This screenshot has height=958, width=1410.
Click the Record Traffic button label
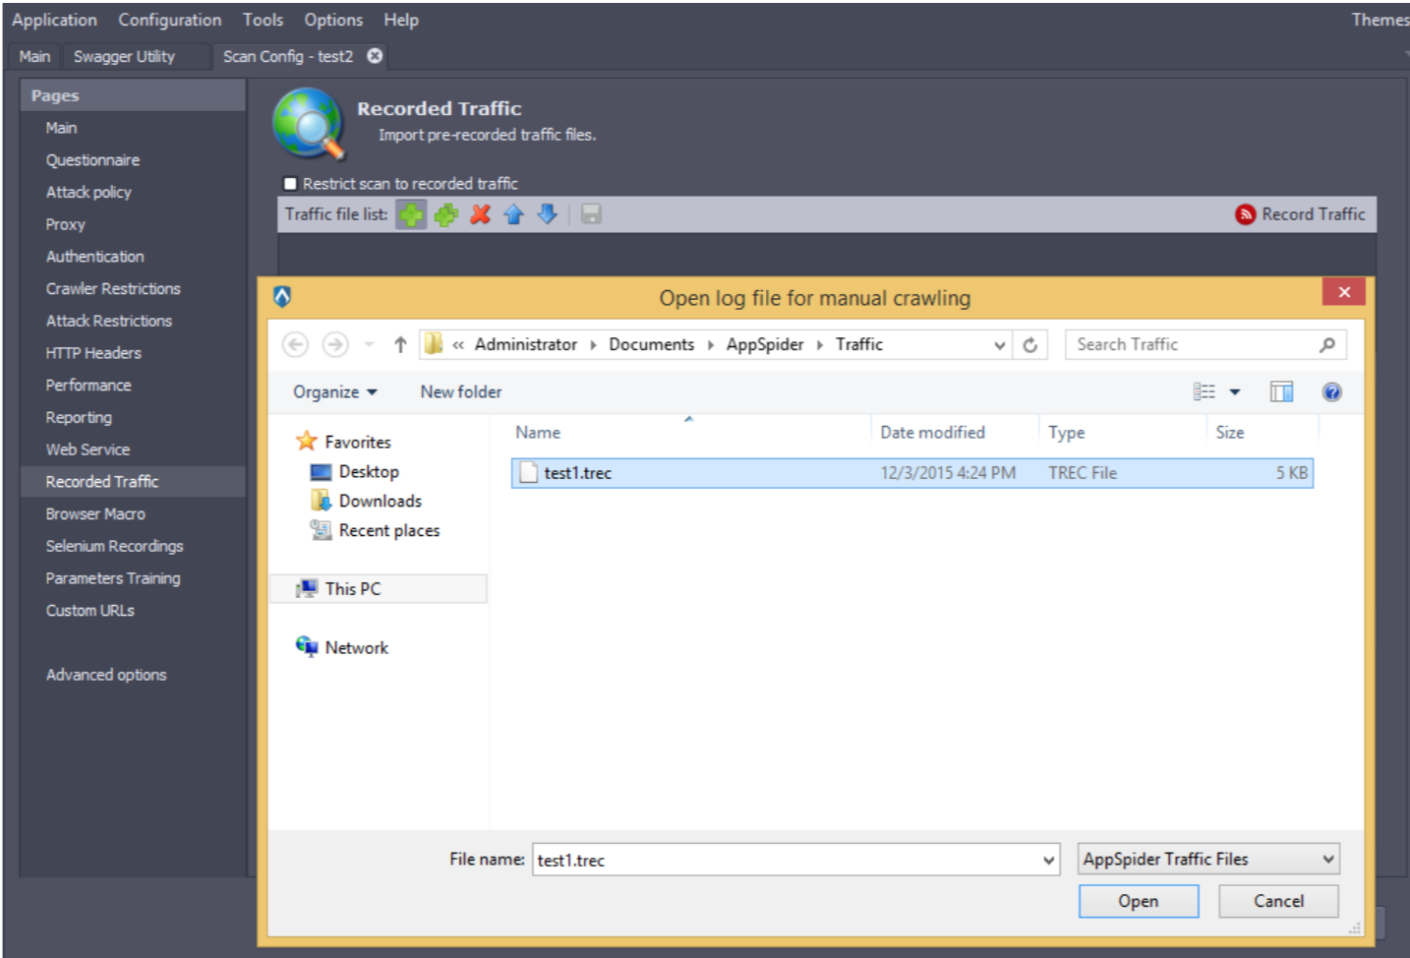(1314, 214)
